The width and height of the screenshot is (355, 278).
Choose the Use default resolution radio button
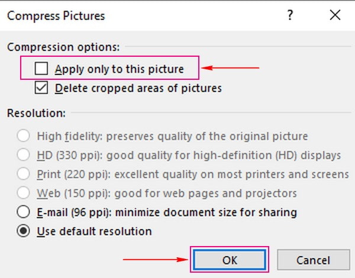24,231
